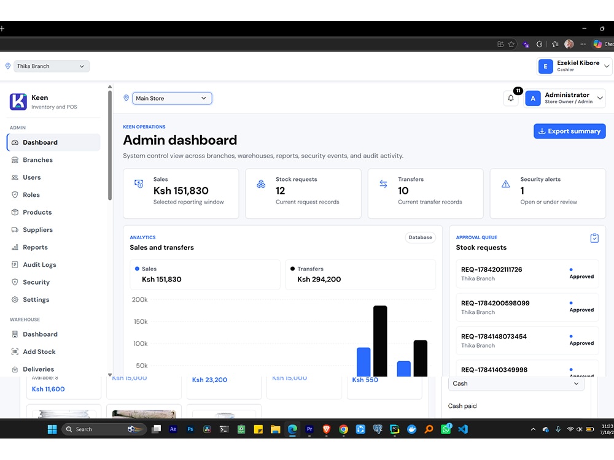Open Premiere Pro from the taskbar

point(309,429)
